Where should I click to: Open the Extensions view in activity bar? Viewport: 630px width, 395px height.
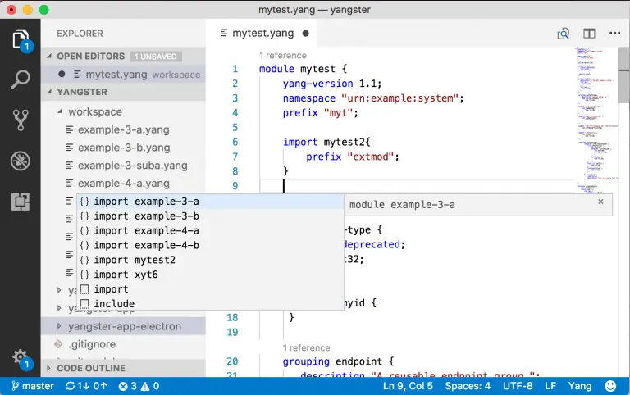point(20,201)
